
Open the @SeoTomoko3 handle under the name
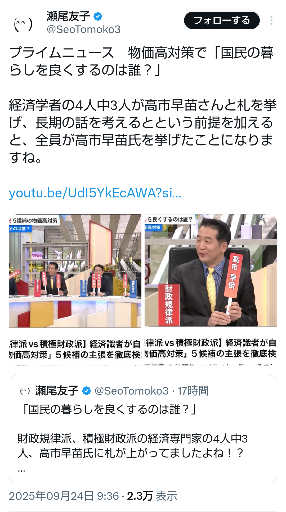click(83, 29)
